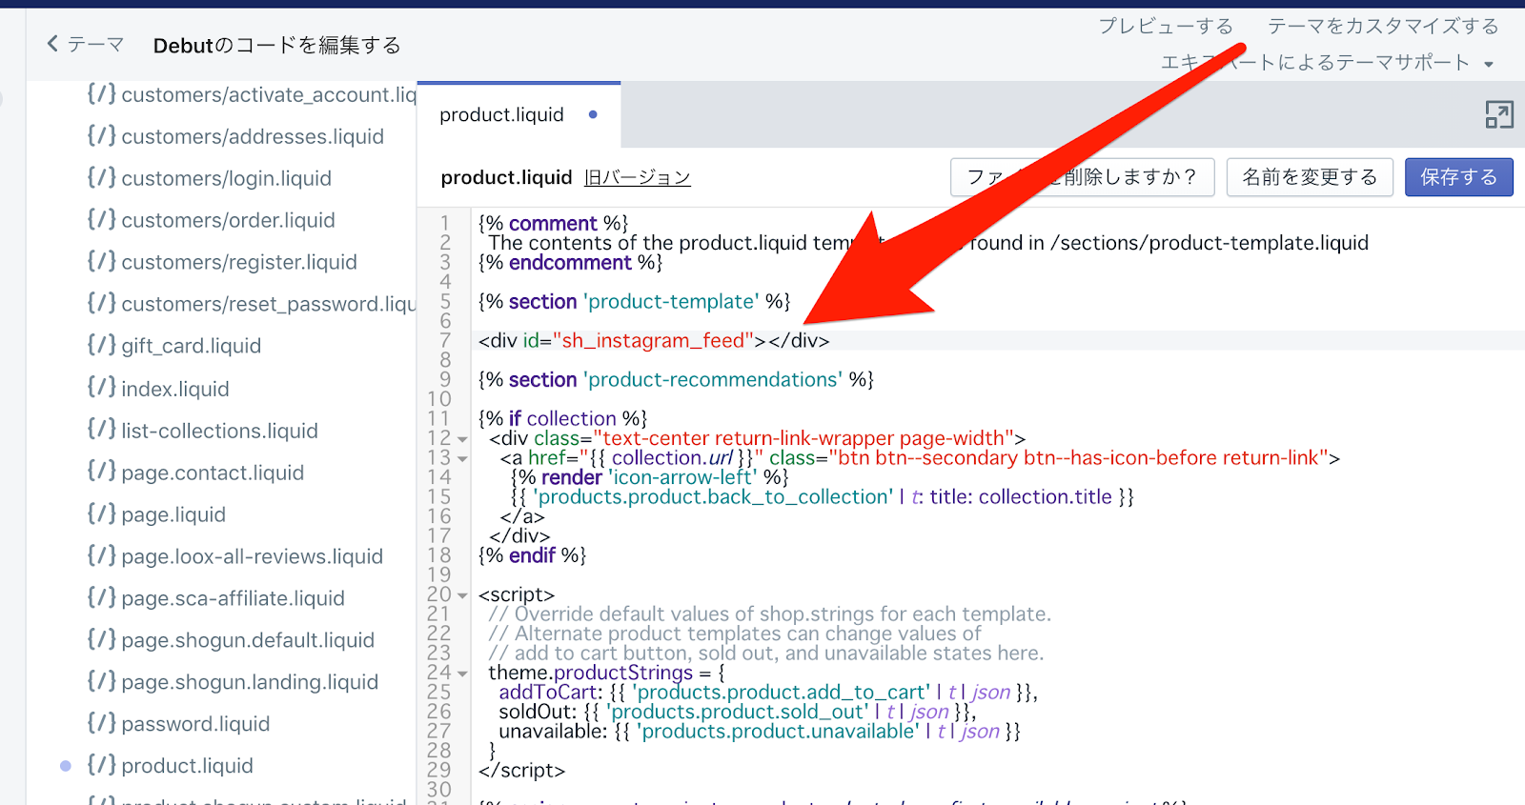Image resolution: width=1525 pixels, height=805 pixels.
Task: Open customers/login.liquid file name
Action: click(227, 178)
